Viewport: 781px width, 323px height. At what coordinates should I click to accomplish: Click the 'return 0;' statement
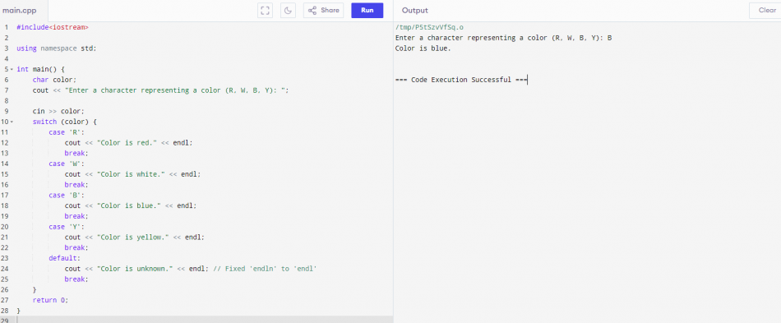pyautogui.click(x=50, y=300)
